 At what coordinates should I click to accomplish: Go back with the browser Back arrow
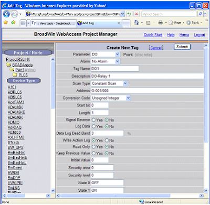click(6, 14)
